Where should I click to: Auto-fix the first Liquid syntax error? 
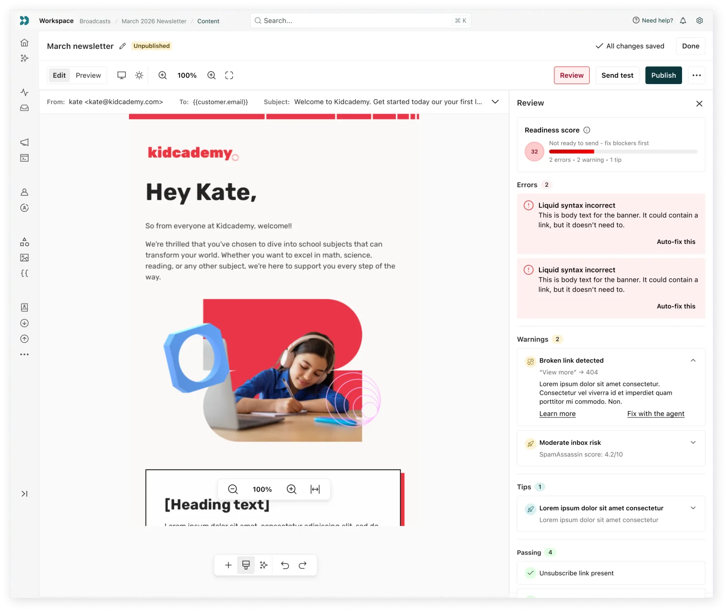click(x=676, y=242)
